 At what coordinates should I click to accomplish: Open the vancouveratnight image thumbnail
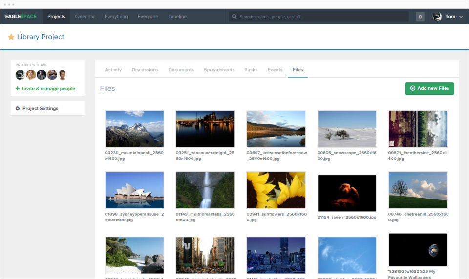click(x=205, y=128)
